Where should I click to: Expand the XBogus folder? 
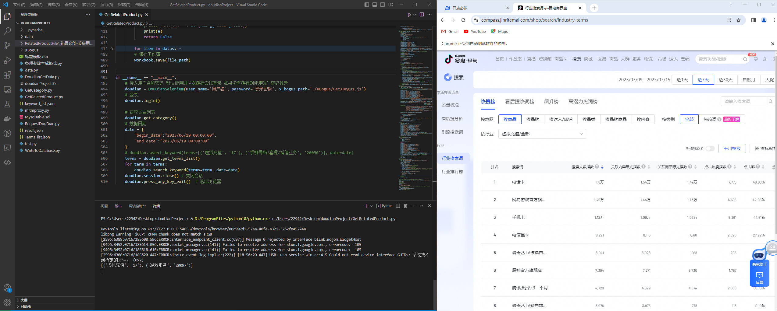click(32, 50)
